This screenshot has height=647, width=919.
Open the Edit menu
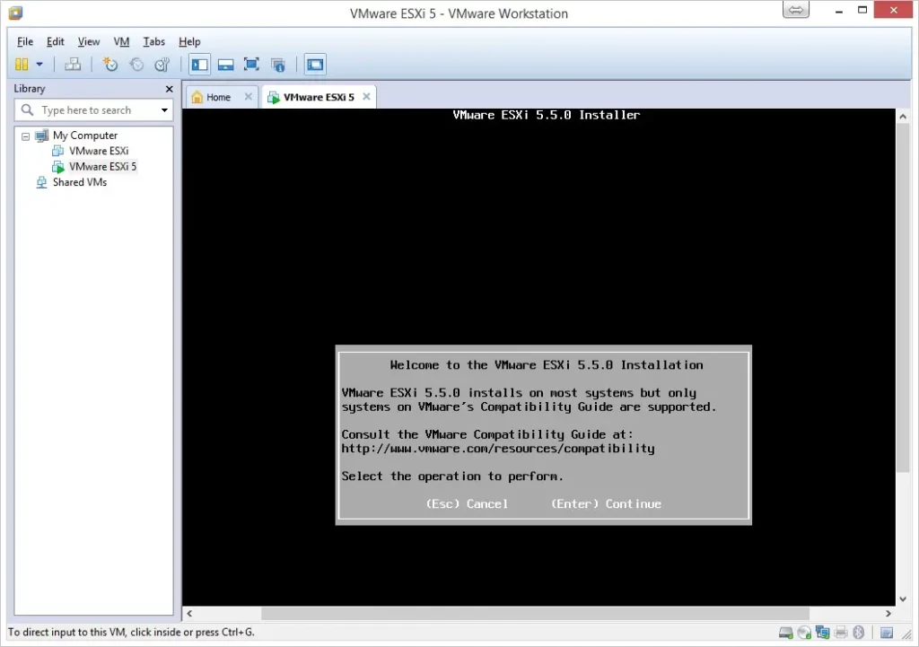click(56, 41)
